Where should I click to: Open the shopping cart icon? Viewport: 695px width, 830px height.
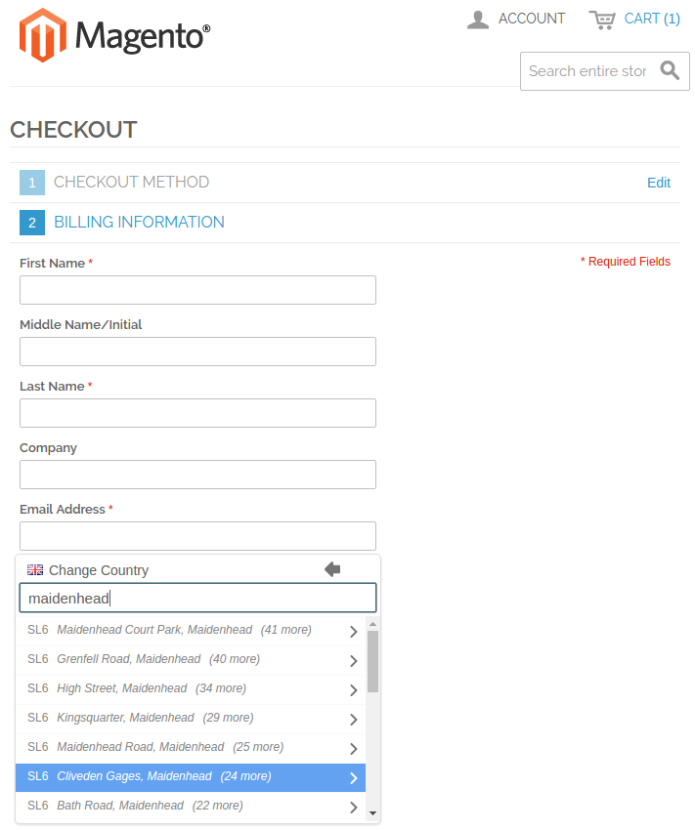[602, 20]
